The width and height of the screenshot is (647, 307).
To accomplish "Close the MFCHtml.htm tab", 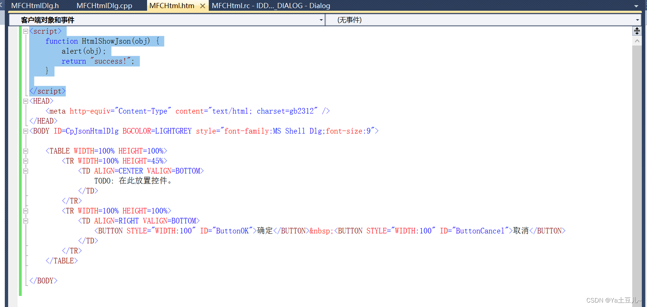I will [x=202, y=6].
